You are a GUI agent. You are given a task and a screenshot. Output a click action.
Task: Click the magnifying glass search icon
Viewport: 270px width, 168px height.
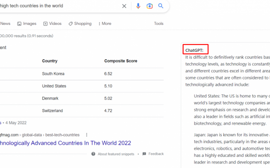161,6
